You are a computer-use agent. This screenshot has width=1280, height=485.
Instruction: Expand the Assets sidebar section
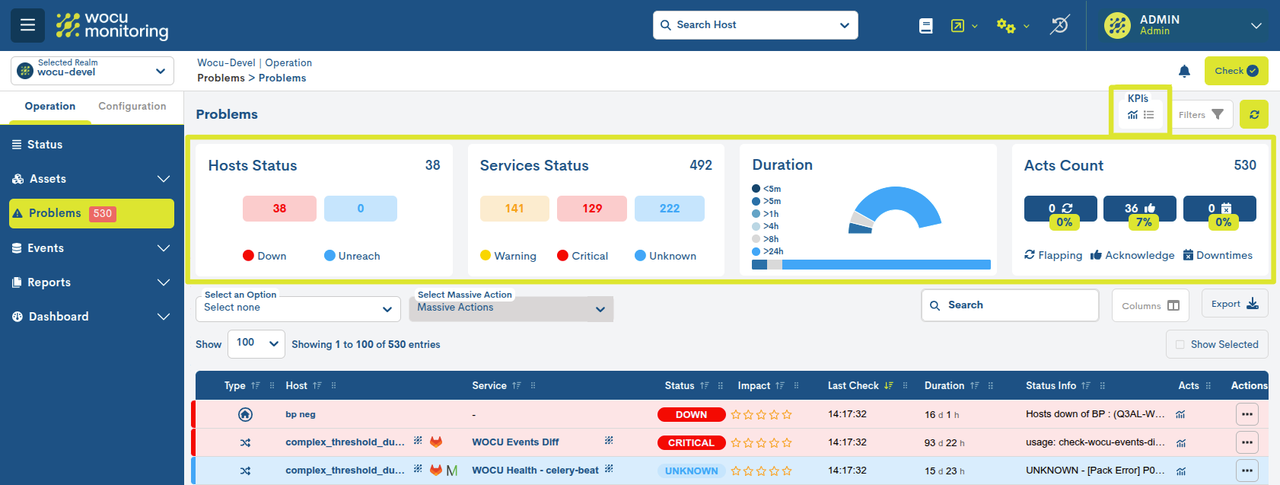(91, 179)
